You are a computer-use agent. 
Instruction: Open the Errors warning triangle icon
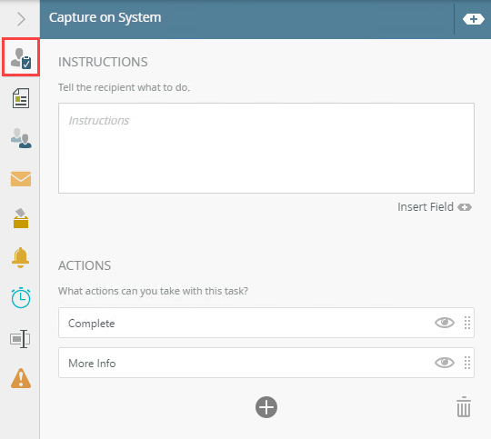tap(21, 378)
